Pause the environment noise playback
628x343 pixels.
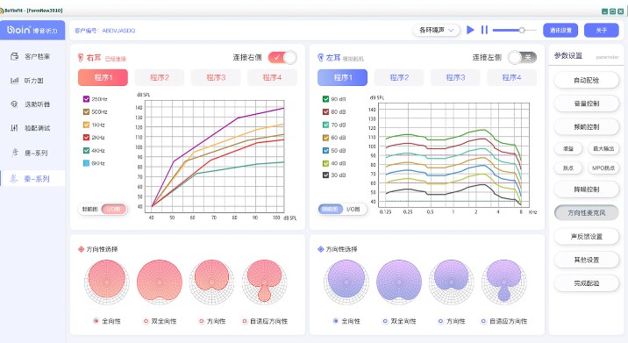(x=484, y=30)
